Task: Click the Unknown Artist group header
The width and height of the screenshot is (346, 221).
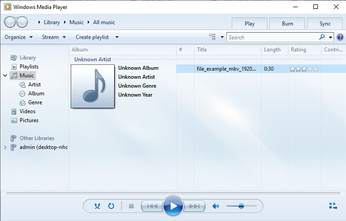Action: (x=92, y=59)
